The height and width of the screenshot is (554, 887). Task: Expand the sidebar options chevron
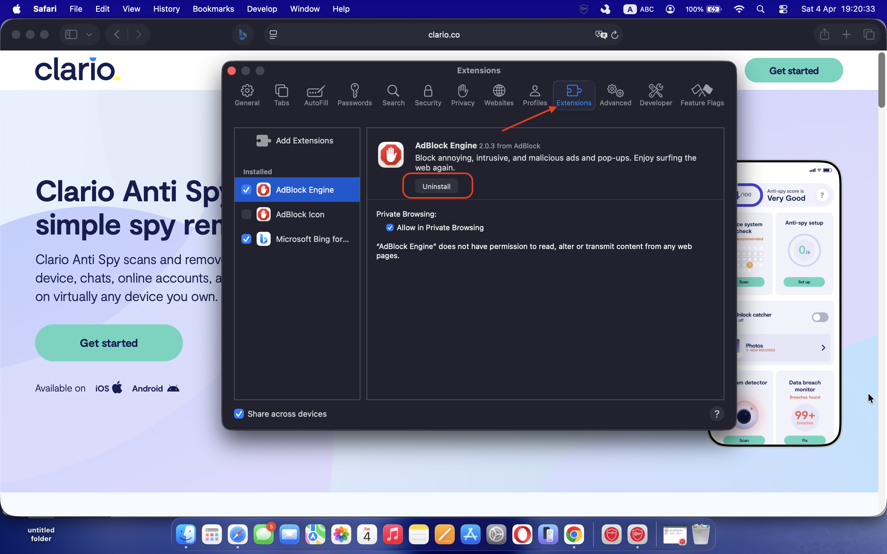click(x=89, y=34)
